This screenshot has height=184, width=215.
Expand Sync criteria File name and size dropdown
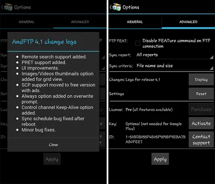[174, 66]
